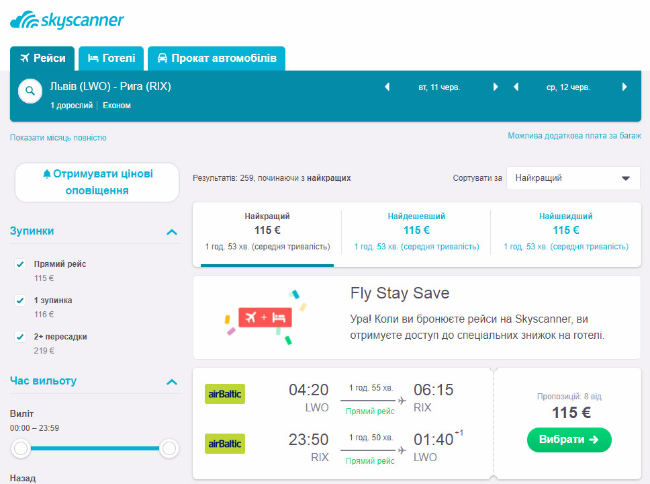This screenshot has height=484, width=650.
Task: Toggle Прямий рейс checkbox
Action: tap(20, 264)
